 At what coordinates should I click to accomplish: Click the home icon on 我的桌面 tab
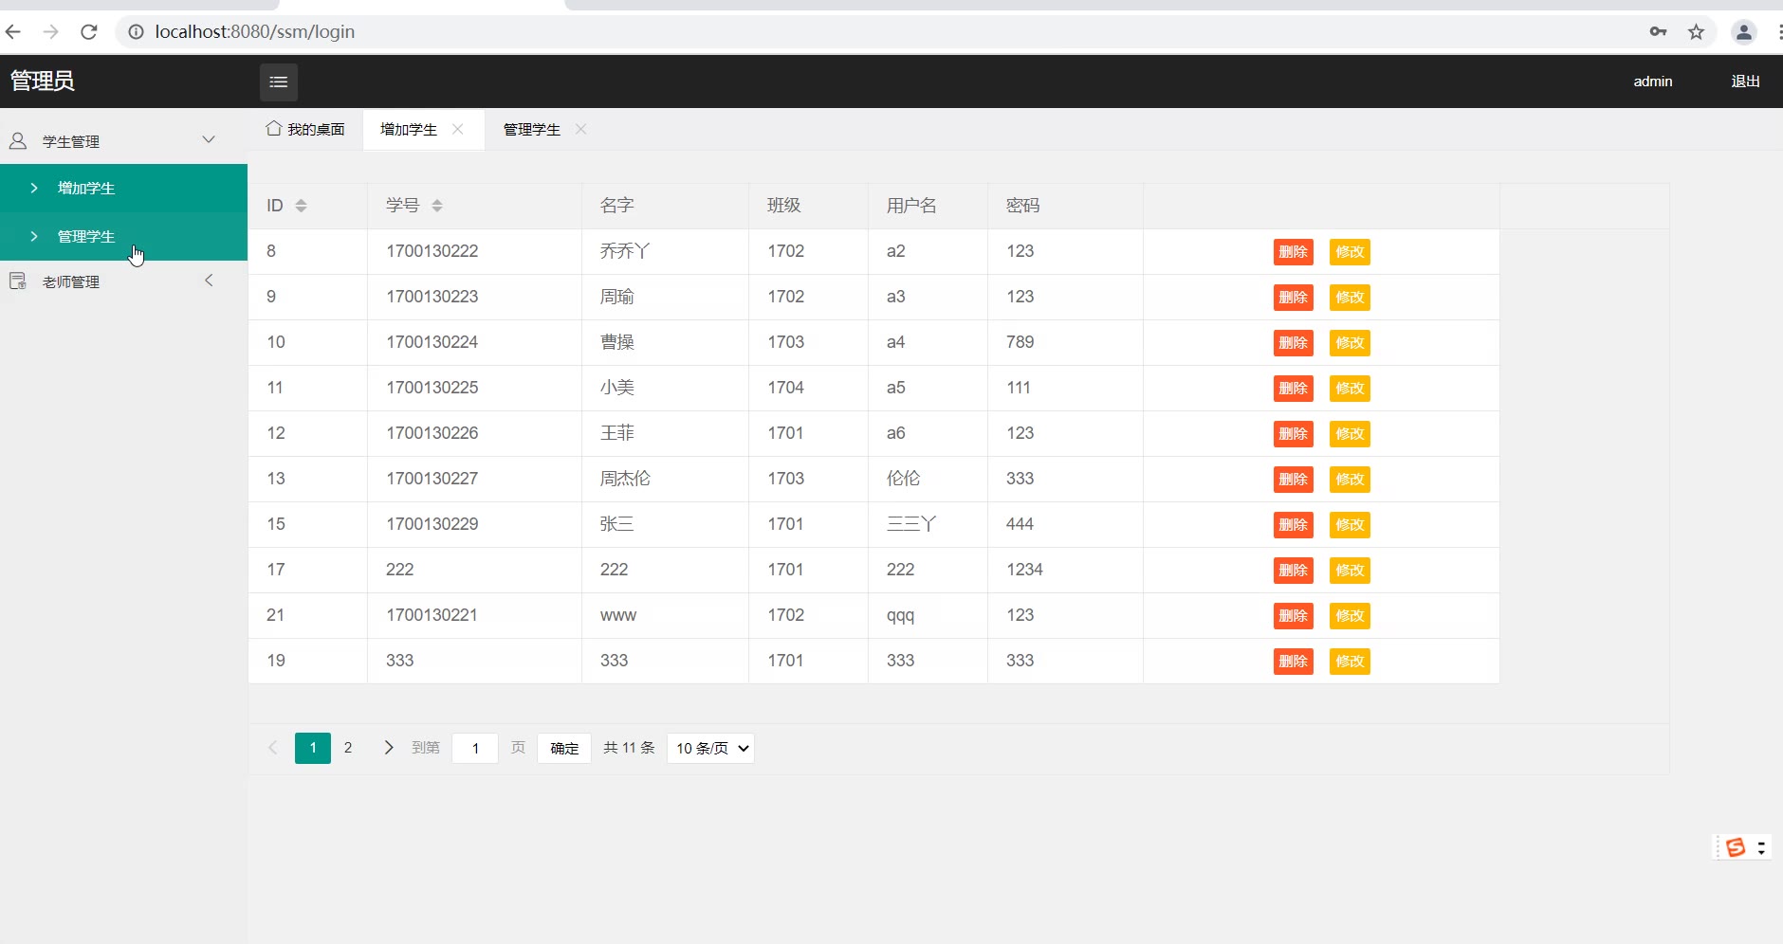[274, 128]
